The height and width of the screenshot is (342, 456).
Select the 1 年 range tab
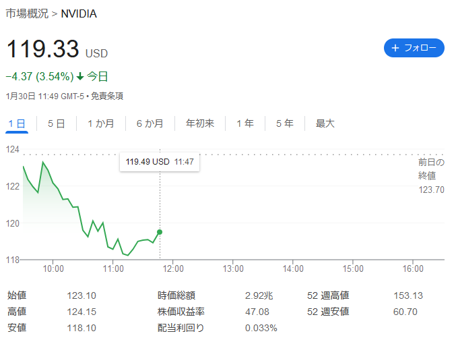(245, 123)
